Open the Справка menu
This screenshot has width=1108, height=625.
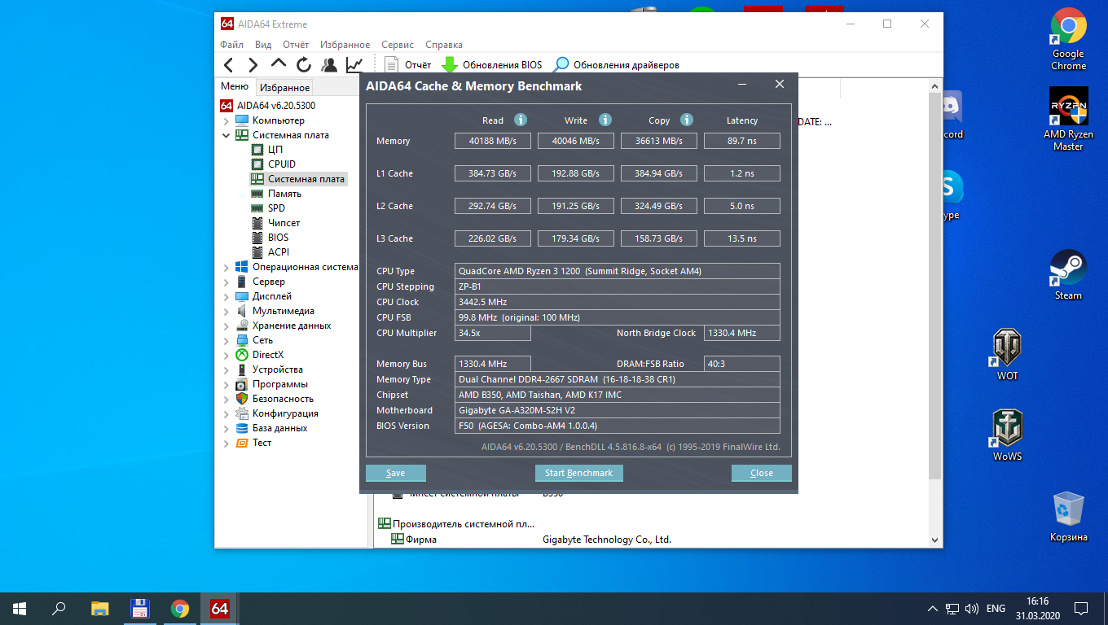(x=444, y=45)
